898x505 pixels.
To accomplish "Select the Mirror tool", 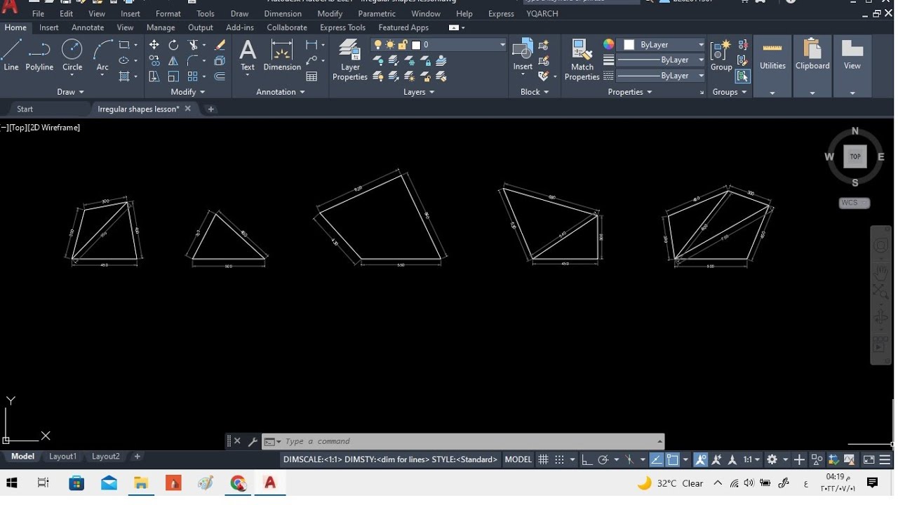I will (x=173, y=61).
